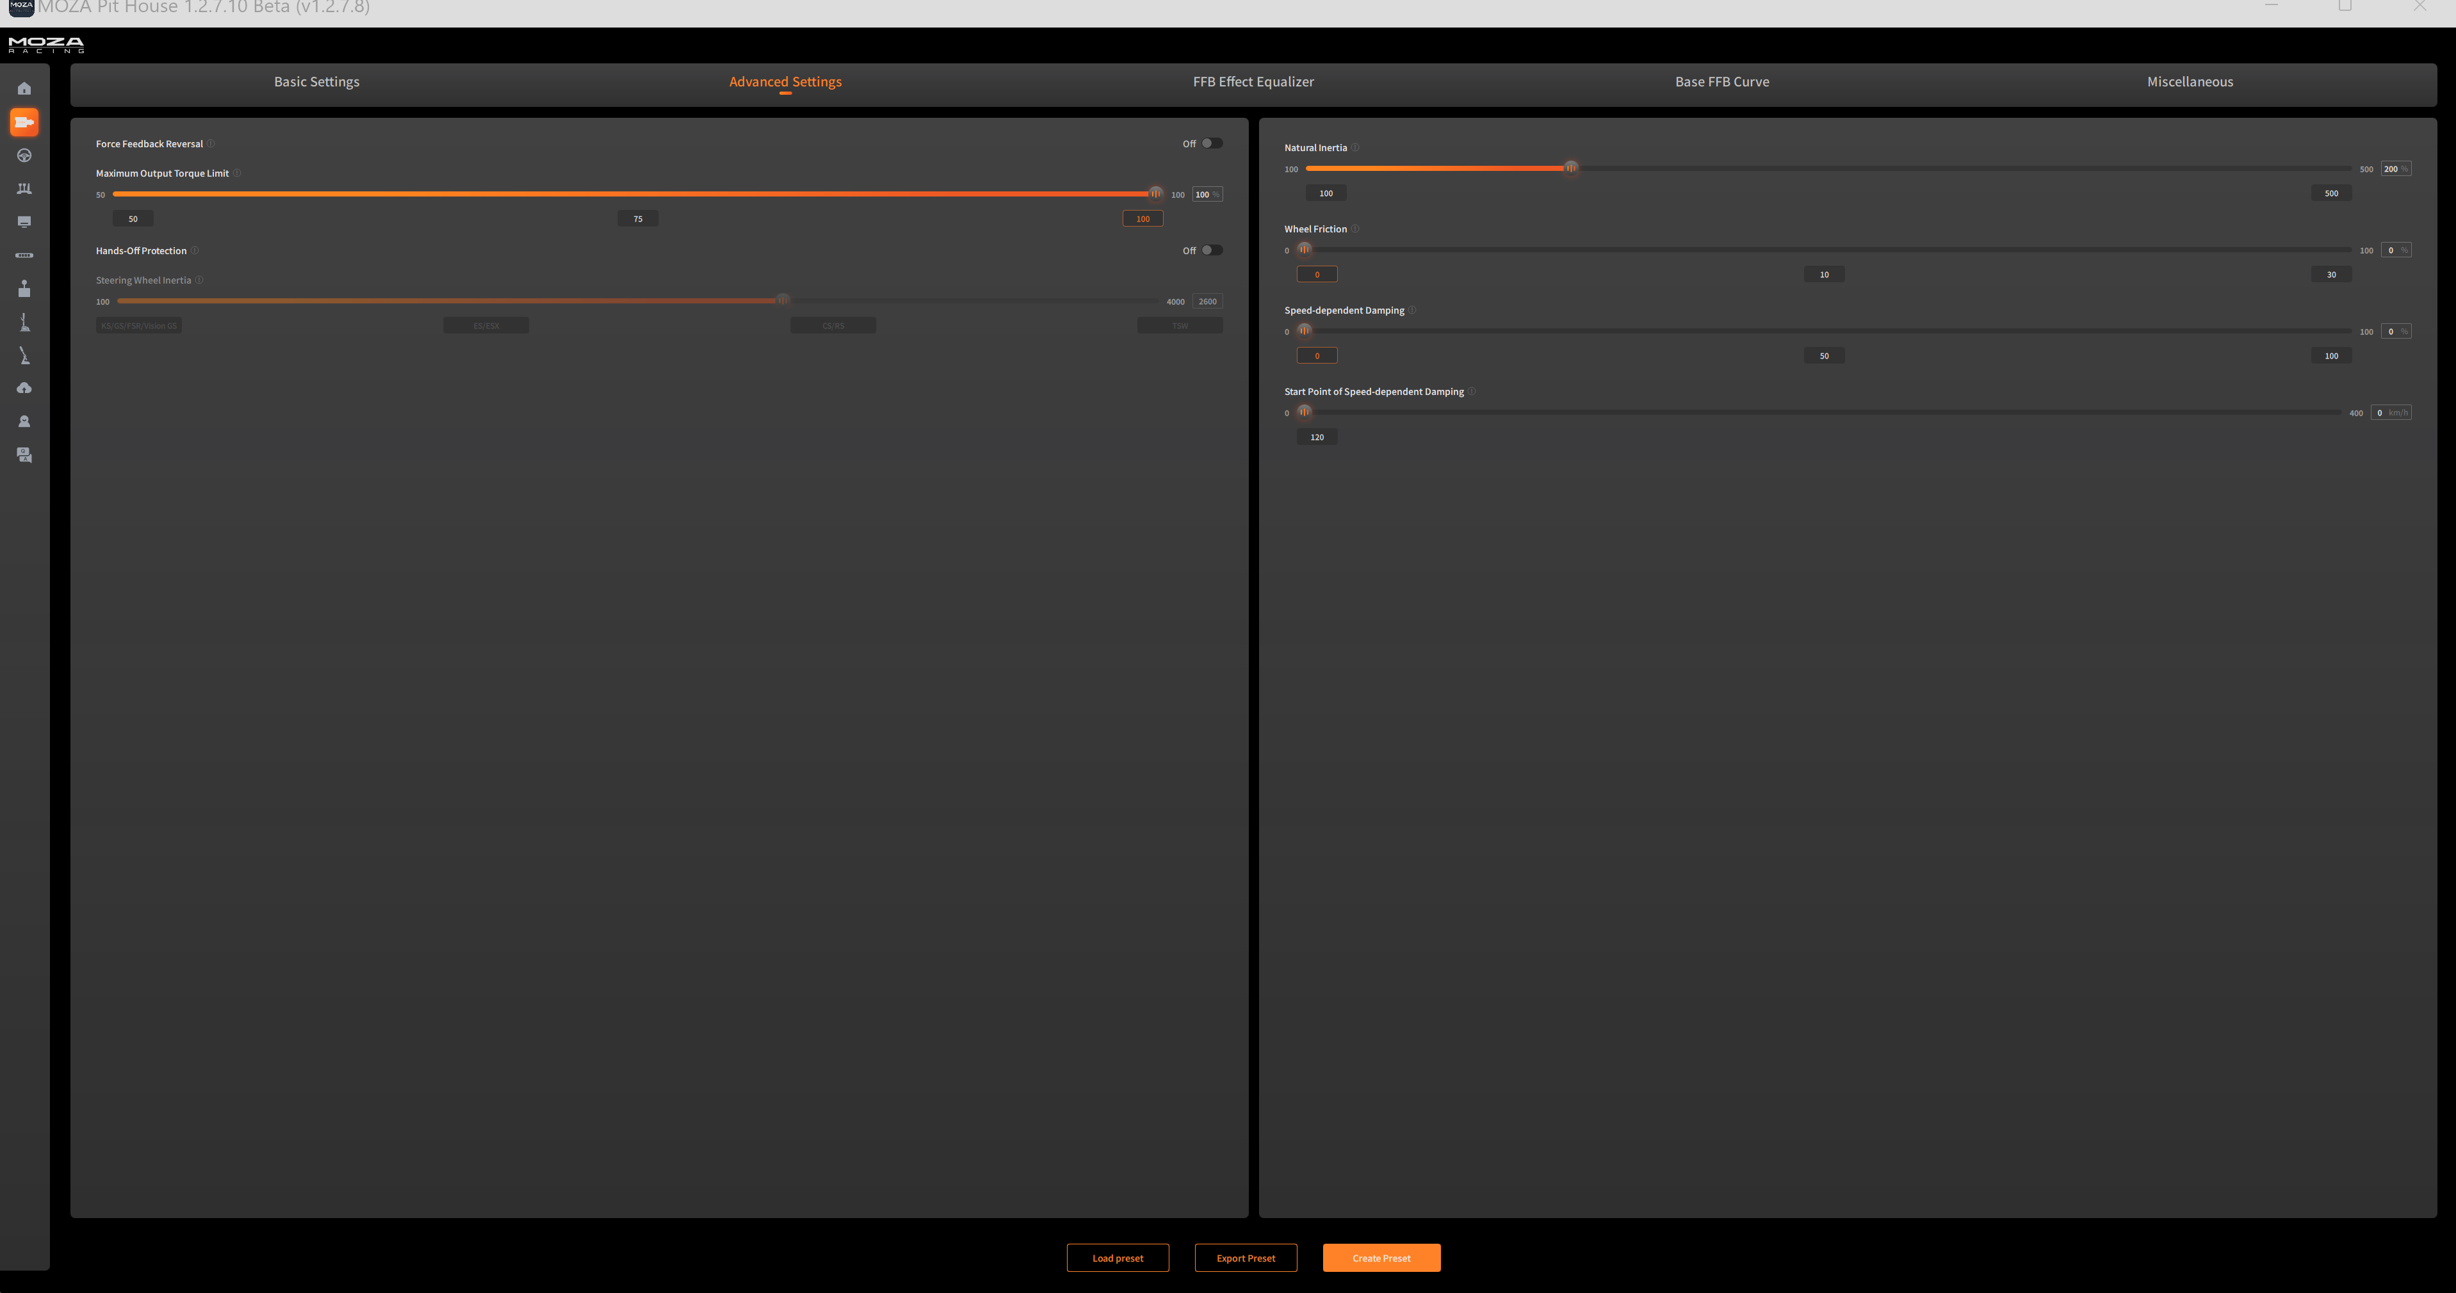This screenshot has height=1293, width=2456.
Task: Open the H-pattern shifter icon
Action: point(24,289)
